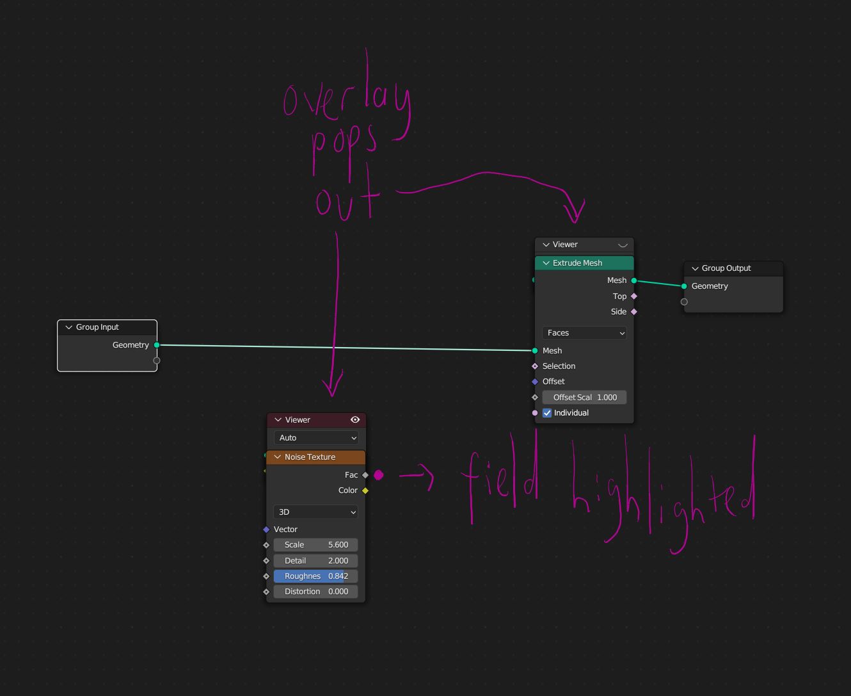The height and width of the screenshot is (696, 851).
Task: Click the Selection input socket on Extrude Mesh
Action: 535,366
